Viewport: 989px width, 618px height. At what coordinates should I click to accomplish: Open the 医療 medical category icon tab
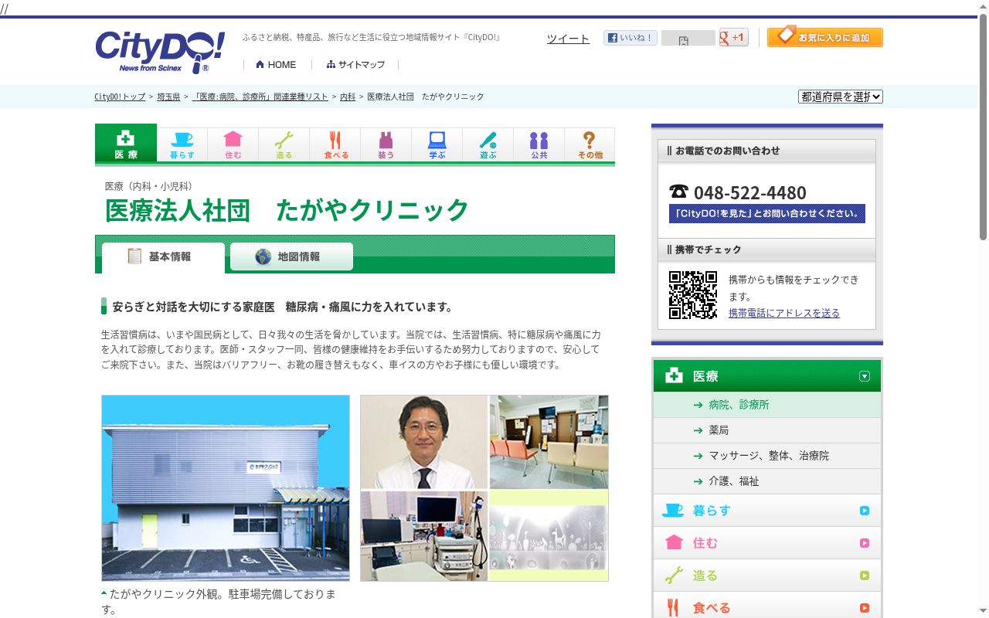pyautogui.click(x=126, y=144)
